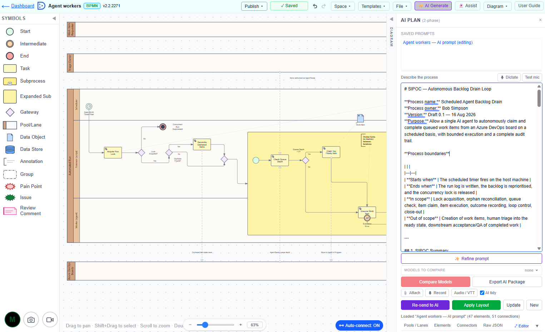Pick the Group symbol
The width and height of the screenshot is (545, 332).
pyautogui.click(x=10, y=174)
